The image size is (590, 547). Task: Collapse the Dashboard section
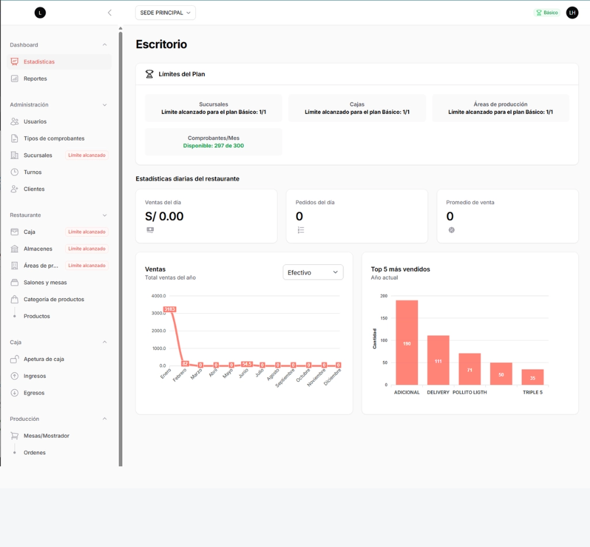105,45
